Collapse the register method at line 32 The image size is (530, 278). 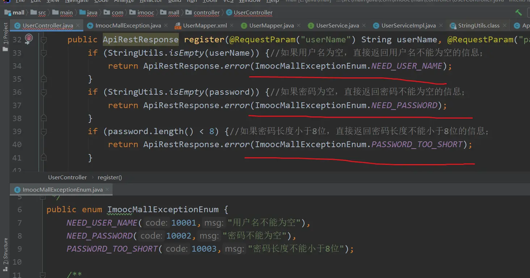tap(44, 39)
